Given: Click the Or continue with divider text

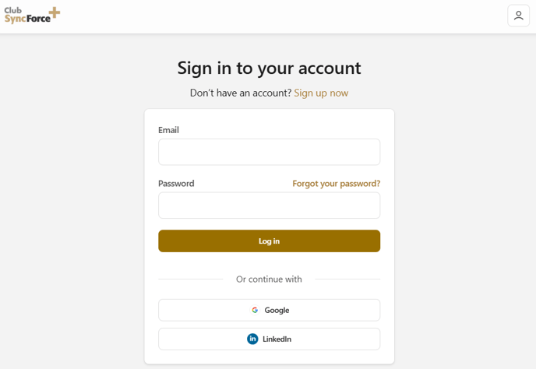Looking at the screenshot, I should [269, 279].
